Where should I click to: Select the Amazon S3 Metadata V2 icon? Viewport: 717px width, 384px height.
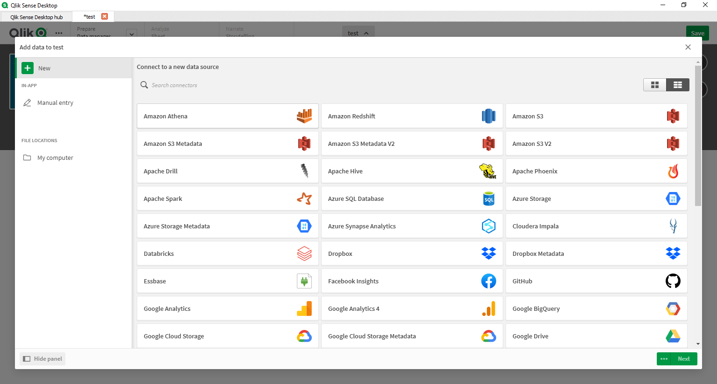tap(489, 144)
